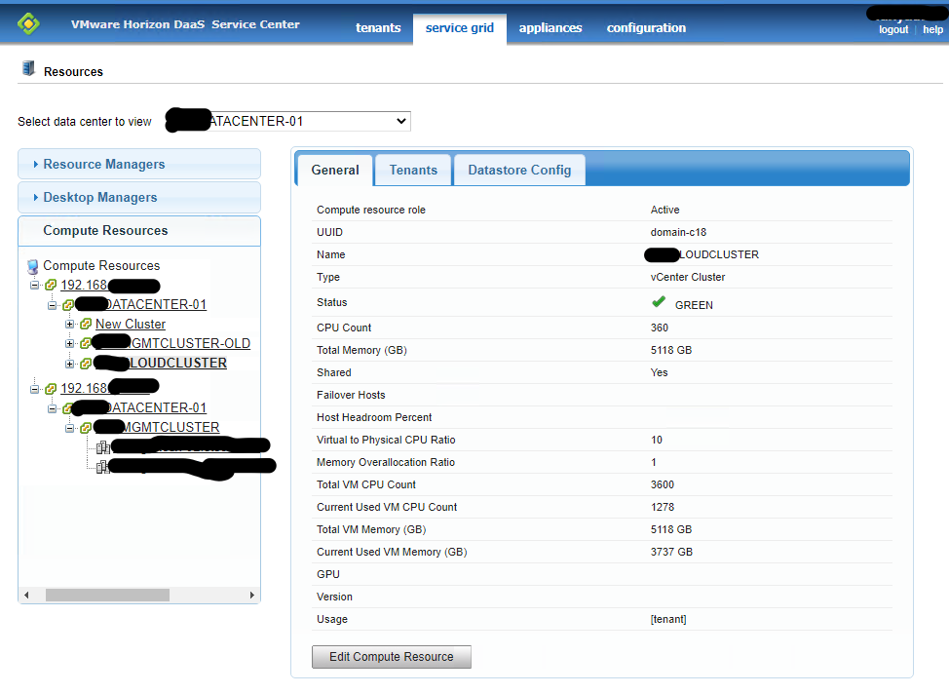Screen dimensions: 949x694
Task: Switch to the General tab
Action: (335, 171)
